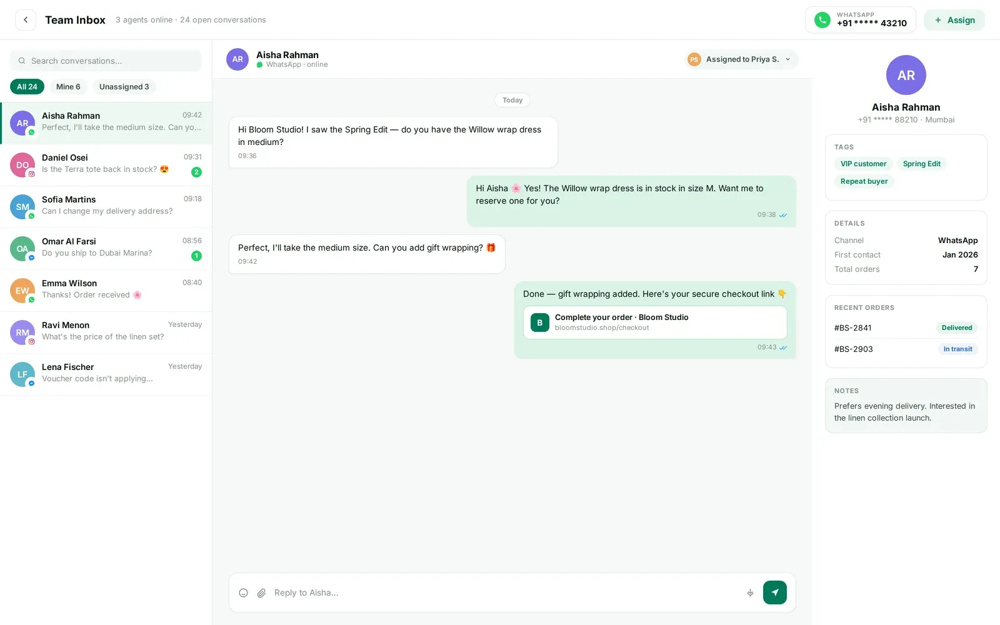Viewport: 1000px width, 625px height.
Task: Click the unread badge on Daniel Osei
Action: click(196, 172)
